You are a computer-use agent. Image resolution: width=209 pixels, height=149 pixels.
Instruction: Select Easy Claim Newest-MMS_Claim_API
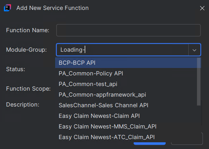(126, 126)
